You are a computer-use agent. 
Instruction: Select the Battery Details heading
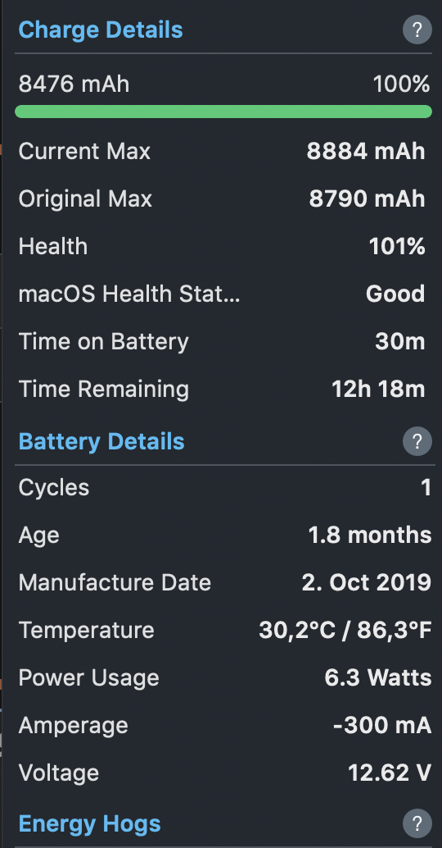(101, 441)
